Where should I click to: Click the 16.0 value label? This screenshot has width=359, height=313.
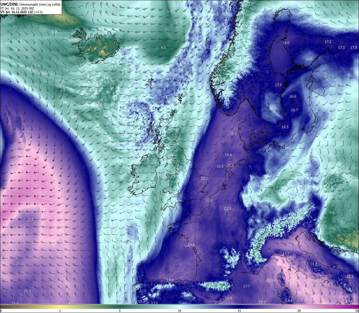pos(208,47)
